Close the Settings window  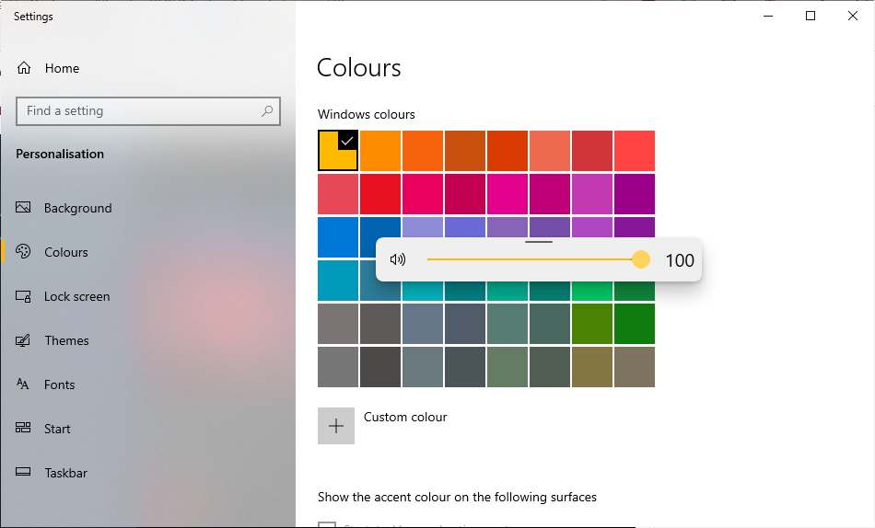pos(853,16)
